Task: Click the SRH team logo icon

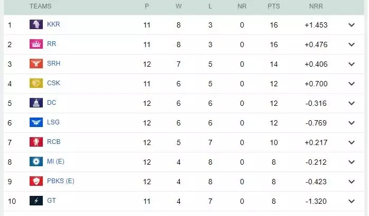Action: (x=36, y=64)
